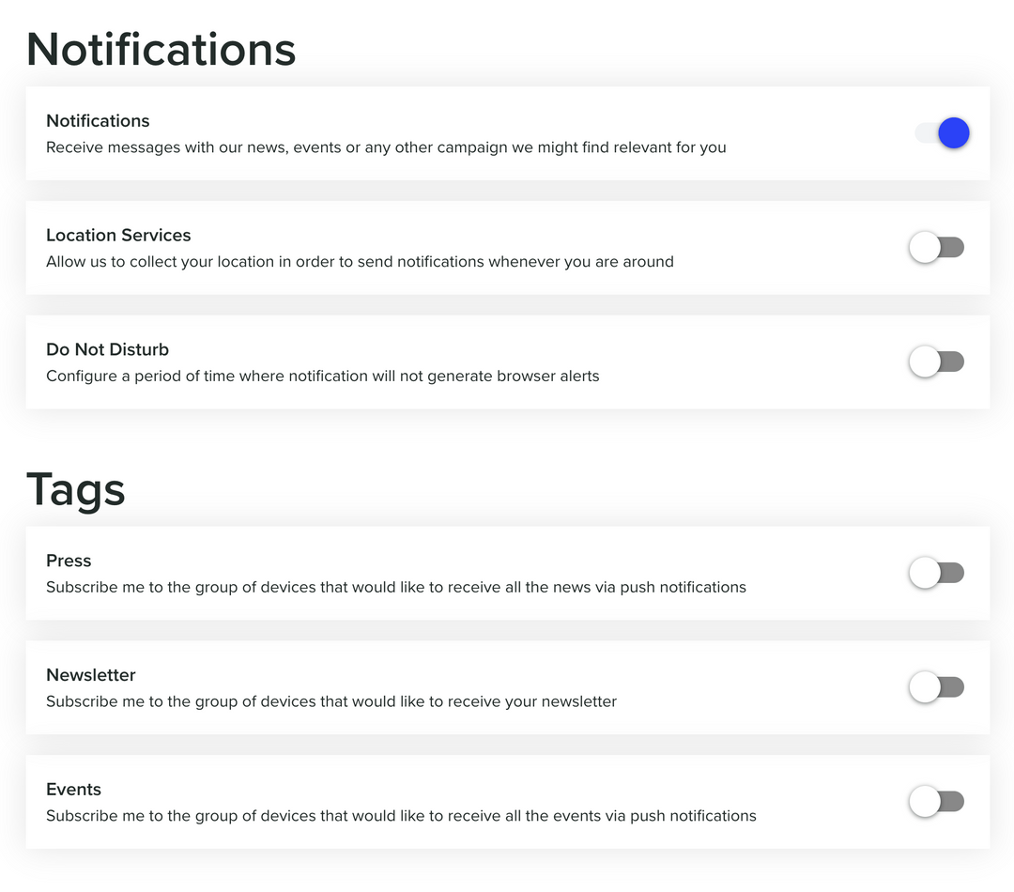Click the Do Not Disturb settings card
Image resolution: width=1014 pixels, height=892 pixels.
[507, 362]
